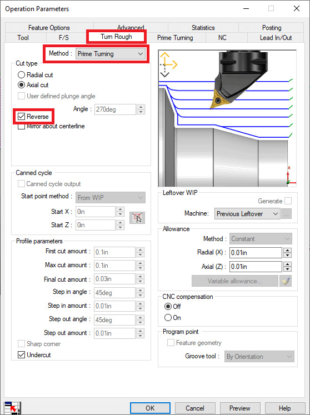Enable Mirror about centerline
Screen dimensions: 310x415
(x=22, y=126)
